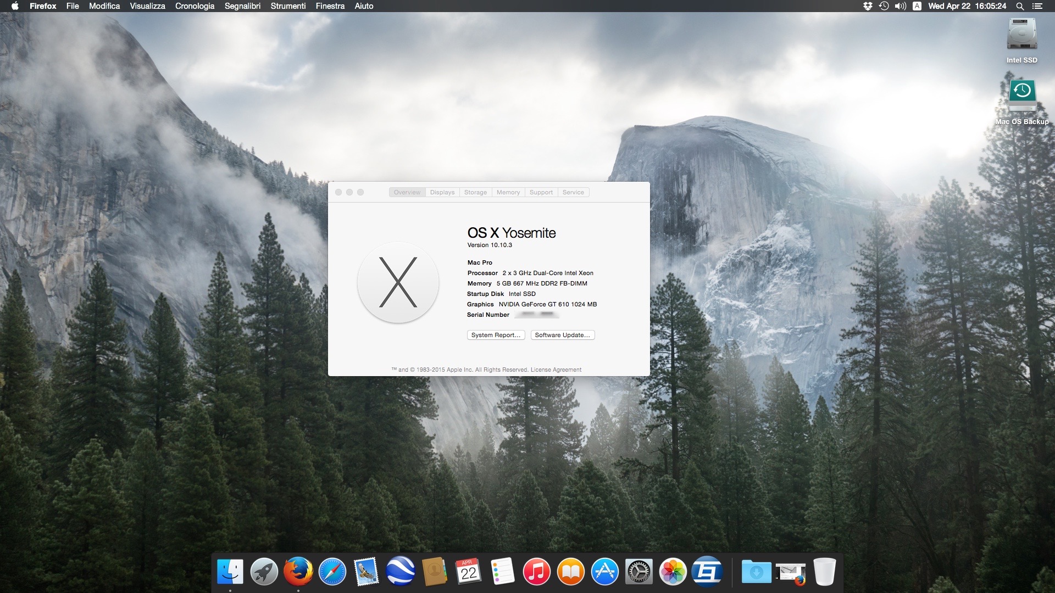
Task: Open the Segnalibri menu
Action: point(242,6)
